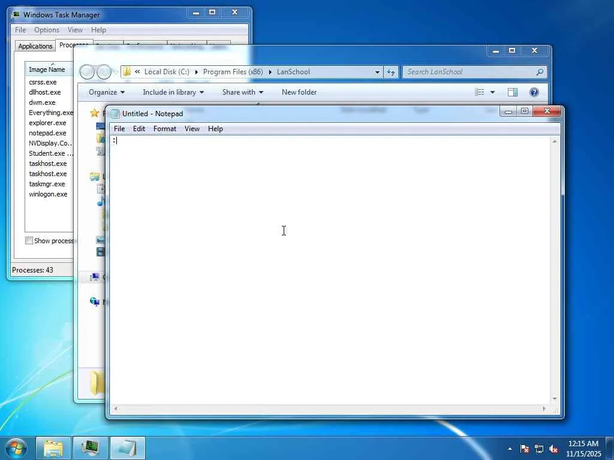This screenshot has height=460, width=614.
Task: Click Notepad horizontal scrollbar left arrow
Action: (x=116, y=409)
